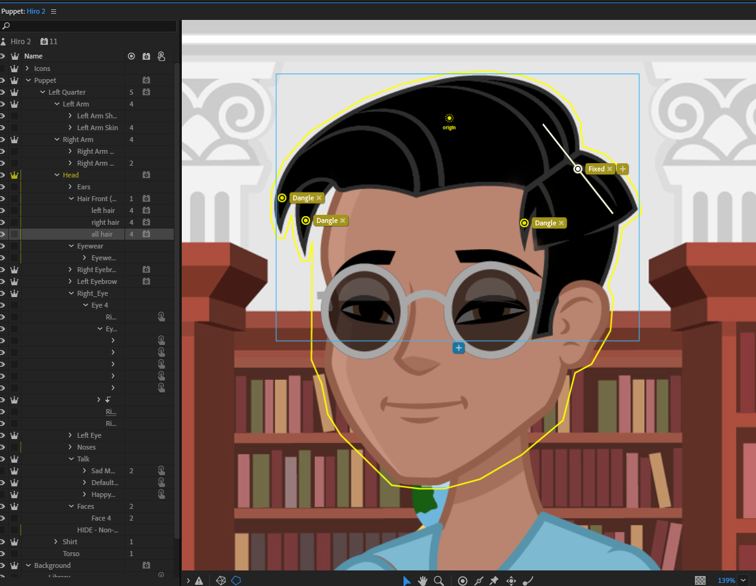The height and width of the screenshot is (586, 756).
Task: Hide the Background layer
Action: tap(2, 565)
